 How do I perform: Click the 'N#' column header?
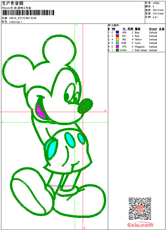coord(114,29)
